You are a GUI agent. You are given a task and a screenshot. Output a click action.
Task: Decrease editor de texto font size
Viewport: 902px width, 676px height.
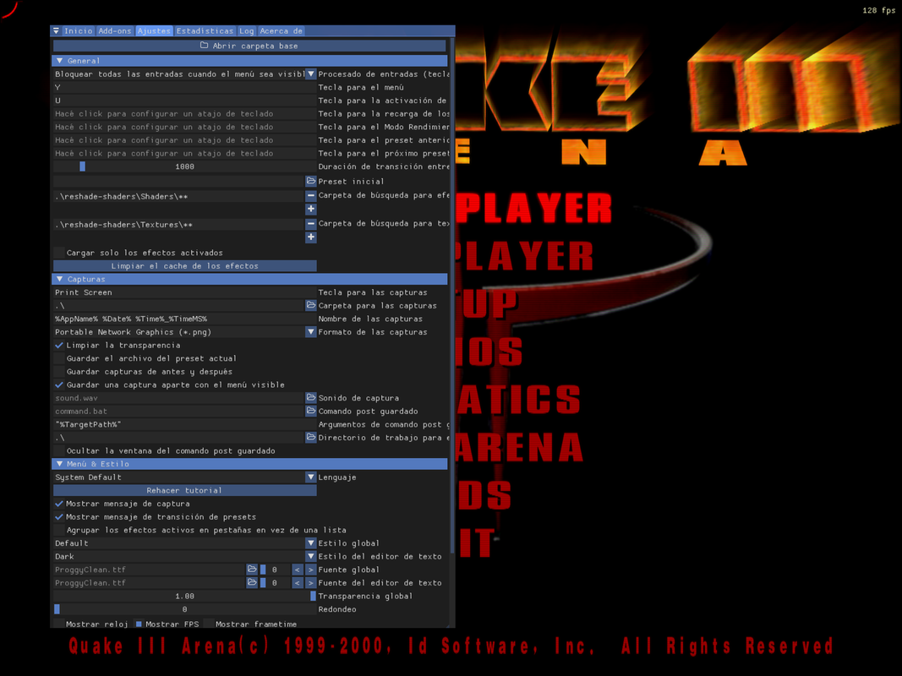point(298,582)
